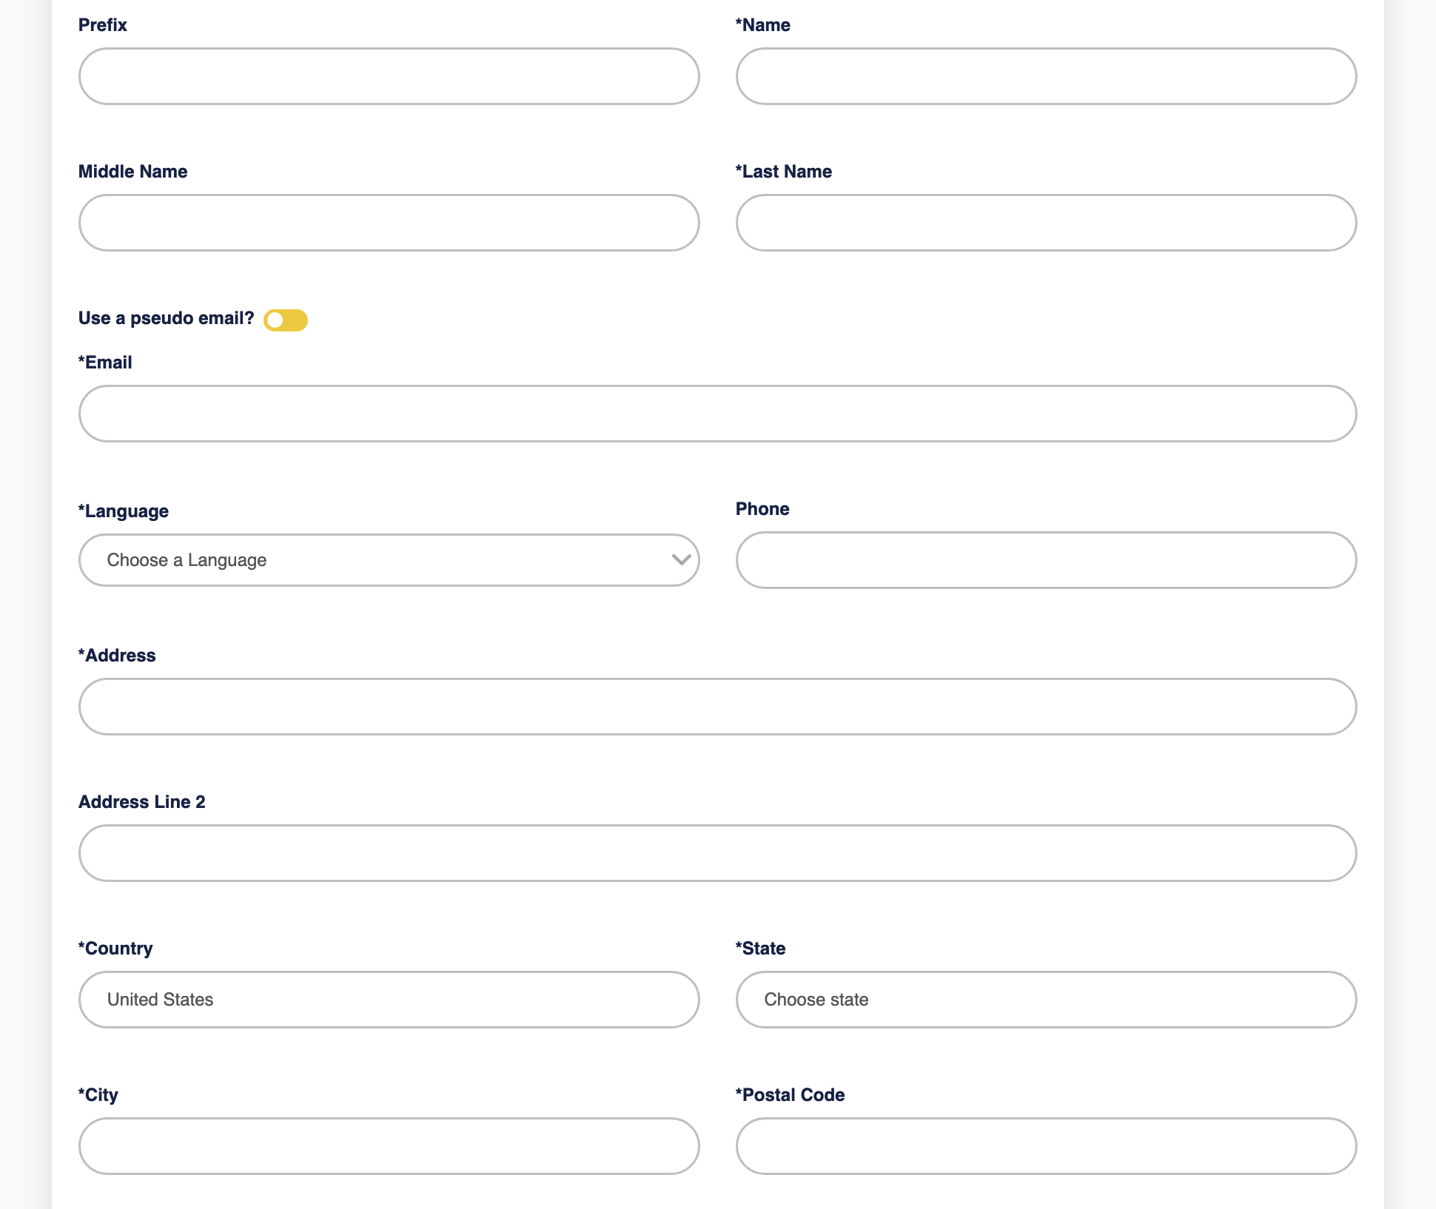This screenshot has height=1209, width=1436.
Task: Focus the Phone number field
Action: click(x=1045, y=560)
